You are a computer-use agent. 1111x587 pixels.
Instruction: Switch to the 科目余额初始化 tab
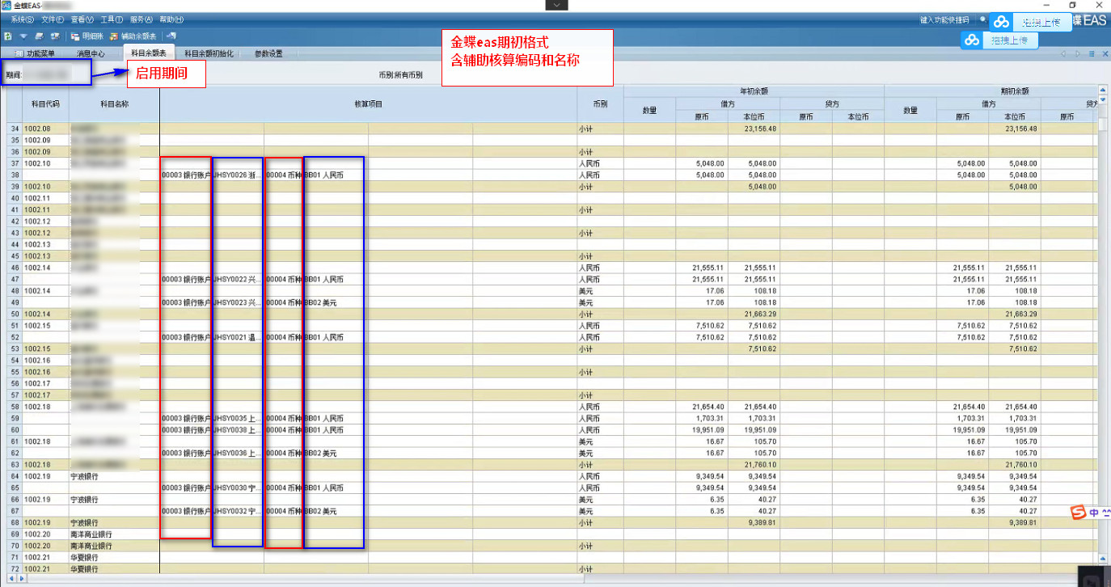tap(209, 53)
